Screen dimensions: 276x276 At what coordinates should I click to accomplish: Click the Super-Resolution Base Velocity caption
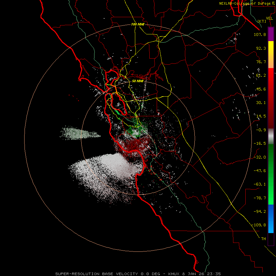coord(138,274)
